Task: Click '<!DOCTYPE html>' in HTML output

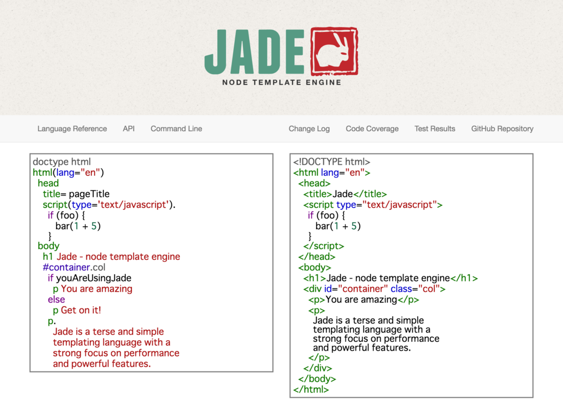Action: point(332,162)
